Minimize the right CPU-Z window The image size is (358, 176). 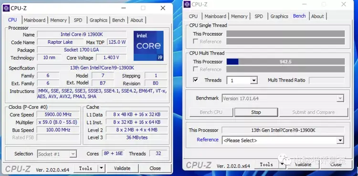(305, 4)
